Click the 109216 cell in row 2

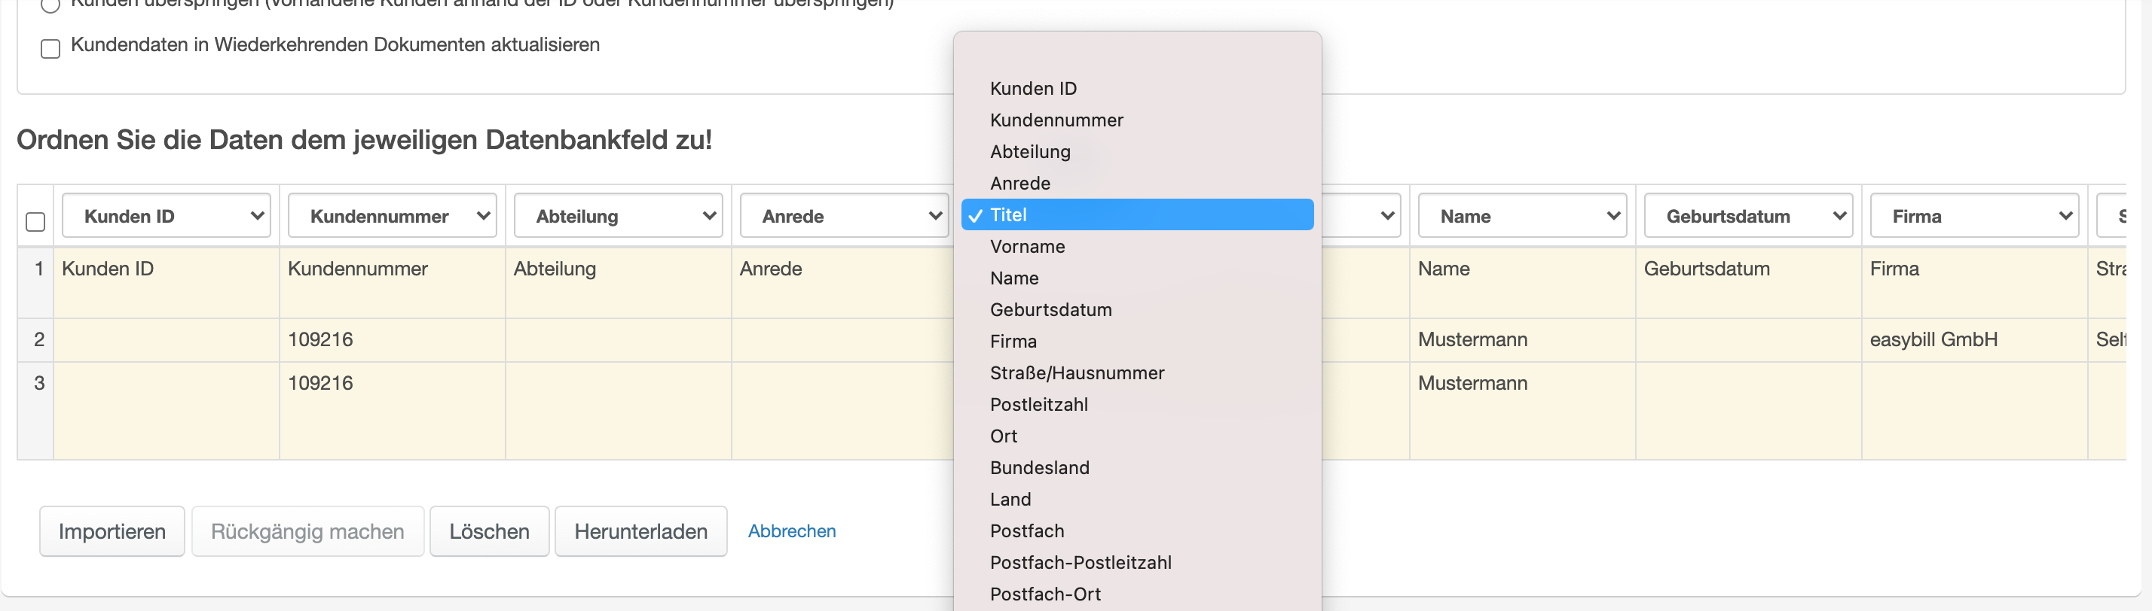click(x=392, y=339)
